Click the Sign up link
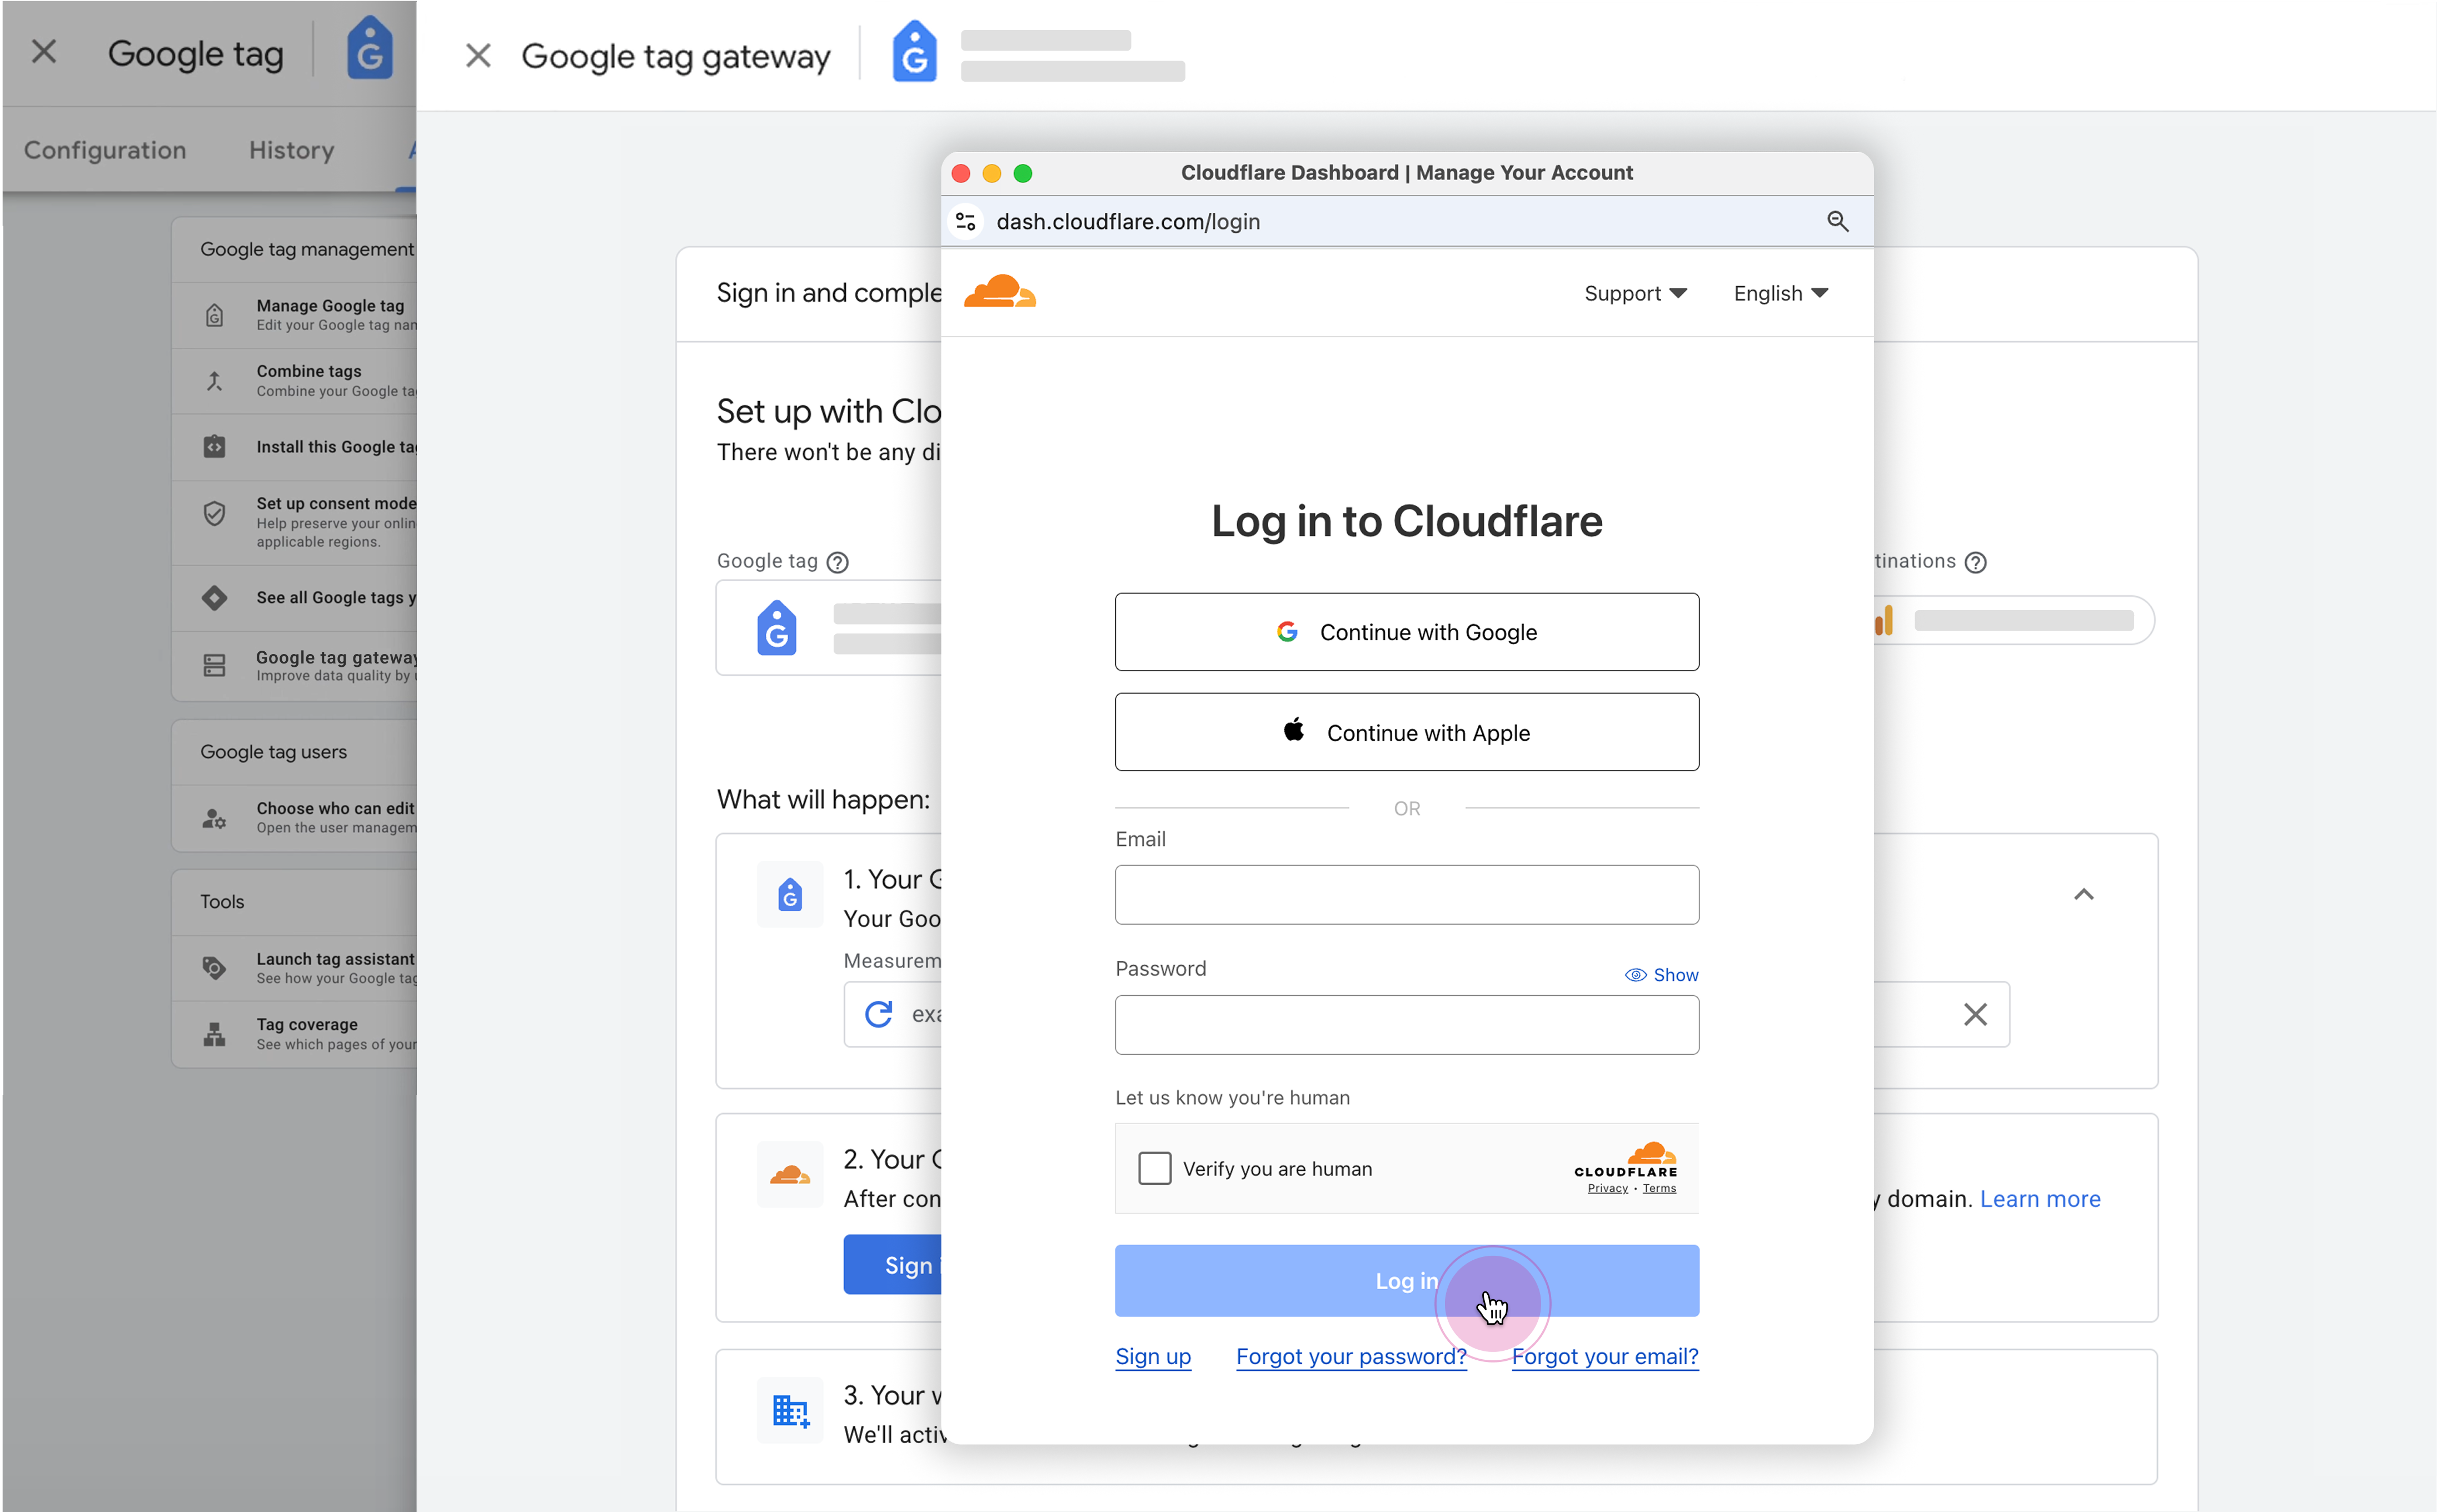 pos(1153,1356)
